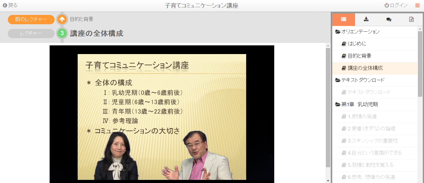
Task: Open the red hamburger menu
Action: click(417, 5)
